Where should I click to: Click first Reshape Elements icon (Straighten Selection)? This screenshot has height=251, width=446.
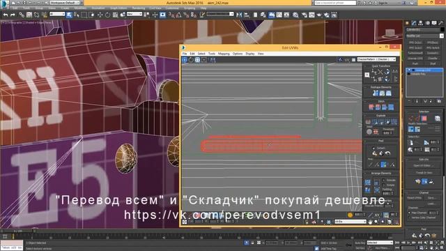click(x=376, y=93)
